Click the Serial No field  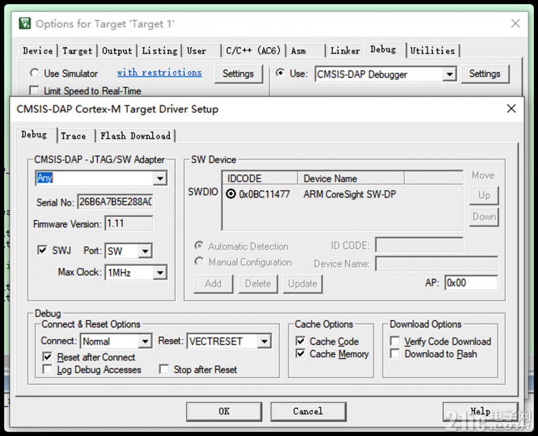coord(115,202)
